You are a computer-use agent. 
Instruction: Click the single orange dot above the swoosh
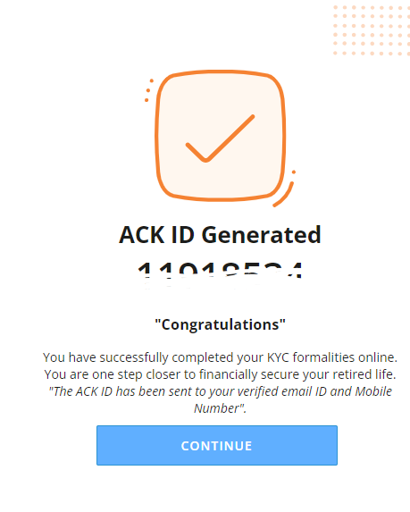click(x=294, y=172)
